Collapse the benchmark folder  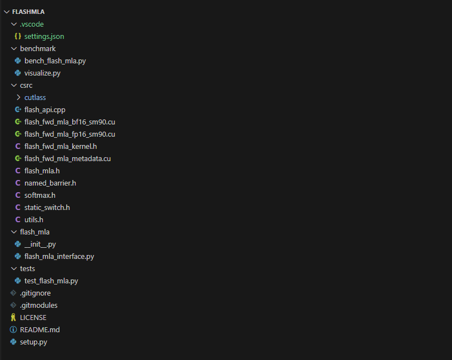[14, 49]
